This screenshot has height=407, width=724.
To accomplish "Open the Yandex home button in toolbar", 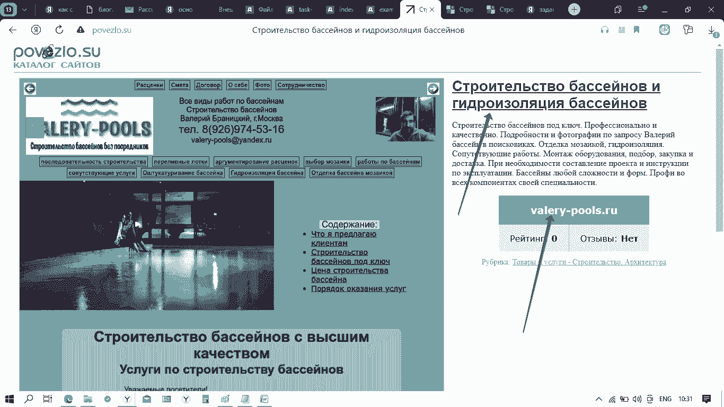I will pyautogui.click(x=36, y=30).
